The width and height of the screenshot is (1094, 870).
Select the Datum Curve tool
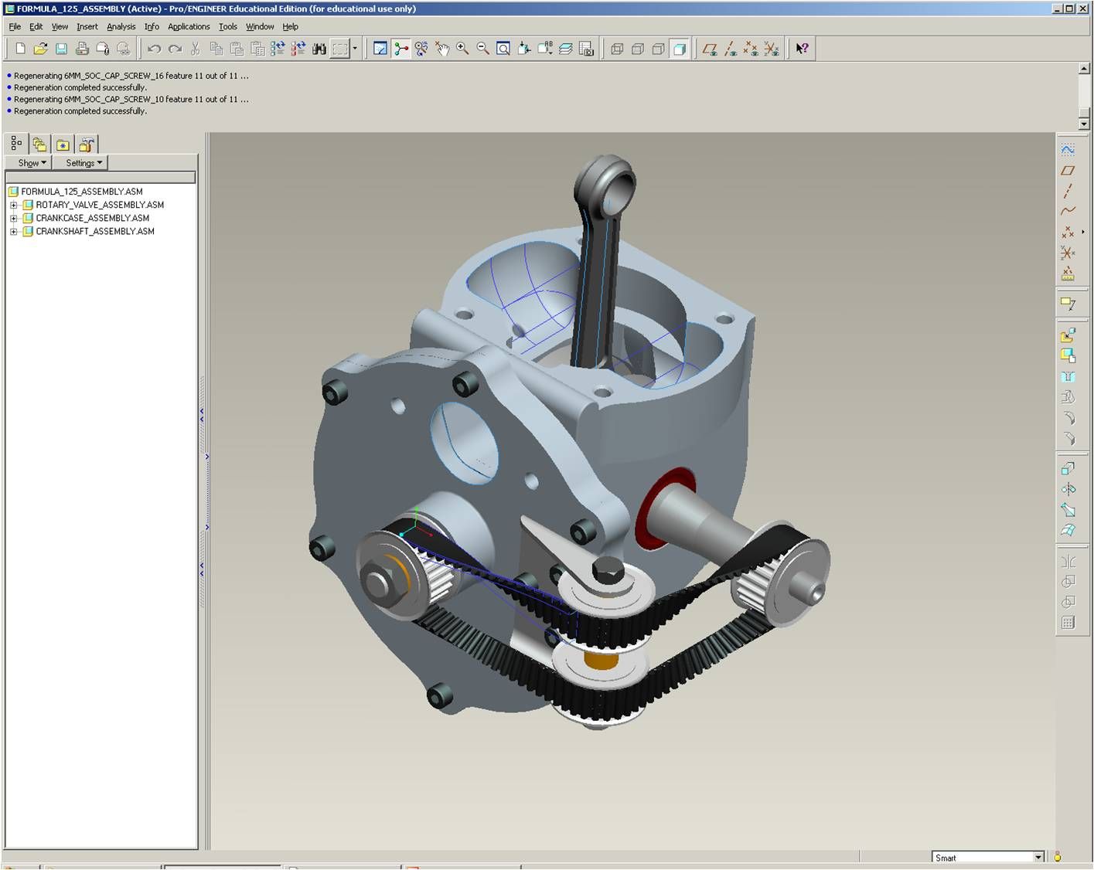[x=1068, y=211]
